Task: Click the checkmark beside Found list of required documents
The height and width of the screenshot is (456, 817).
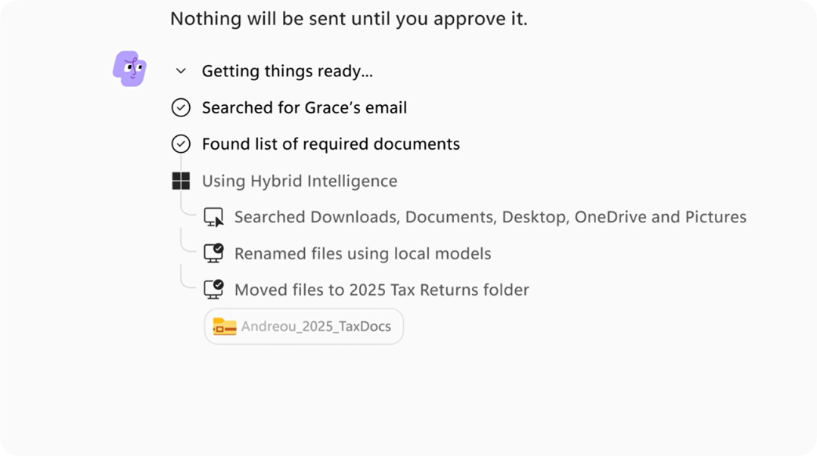Action: pos(181,144)
